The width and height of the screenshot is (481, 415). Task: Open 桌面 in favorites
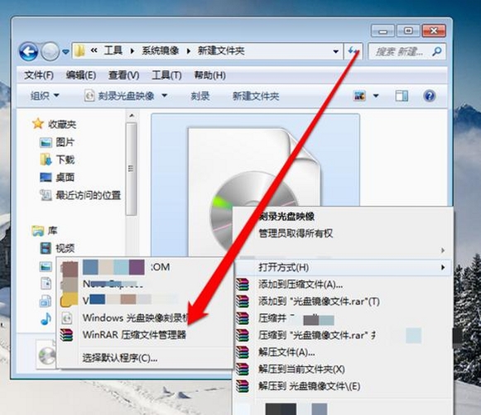65,178
